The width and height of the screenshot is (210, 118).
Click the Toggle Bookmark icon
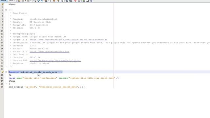[x=62, y=1]
